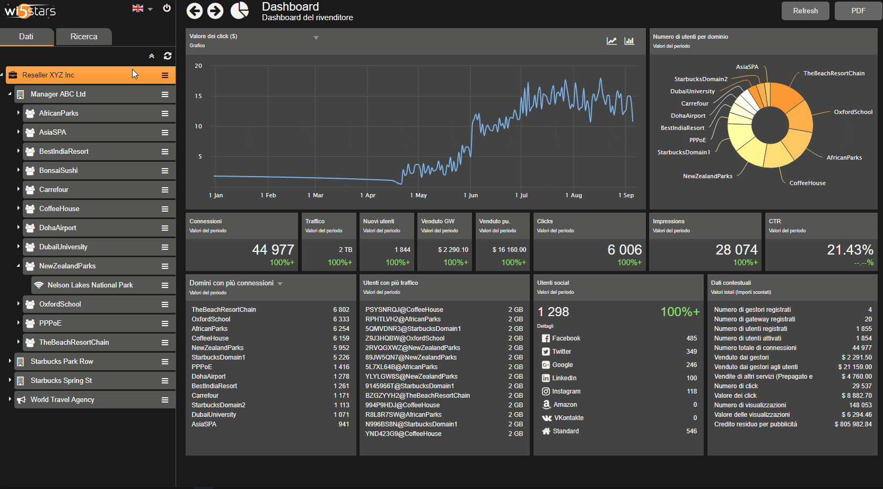This screenshot has width=883, height=489.
Task: Open the Valore dei click chart dropdown
Action: pos(316,38)
